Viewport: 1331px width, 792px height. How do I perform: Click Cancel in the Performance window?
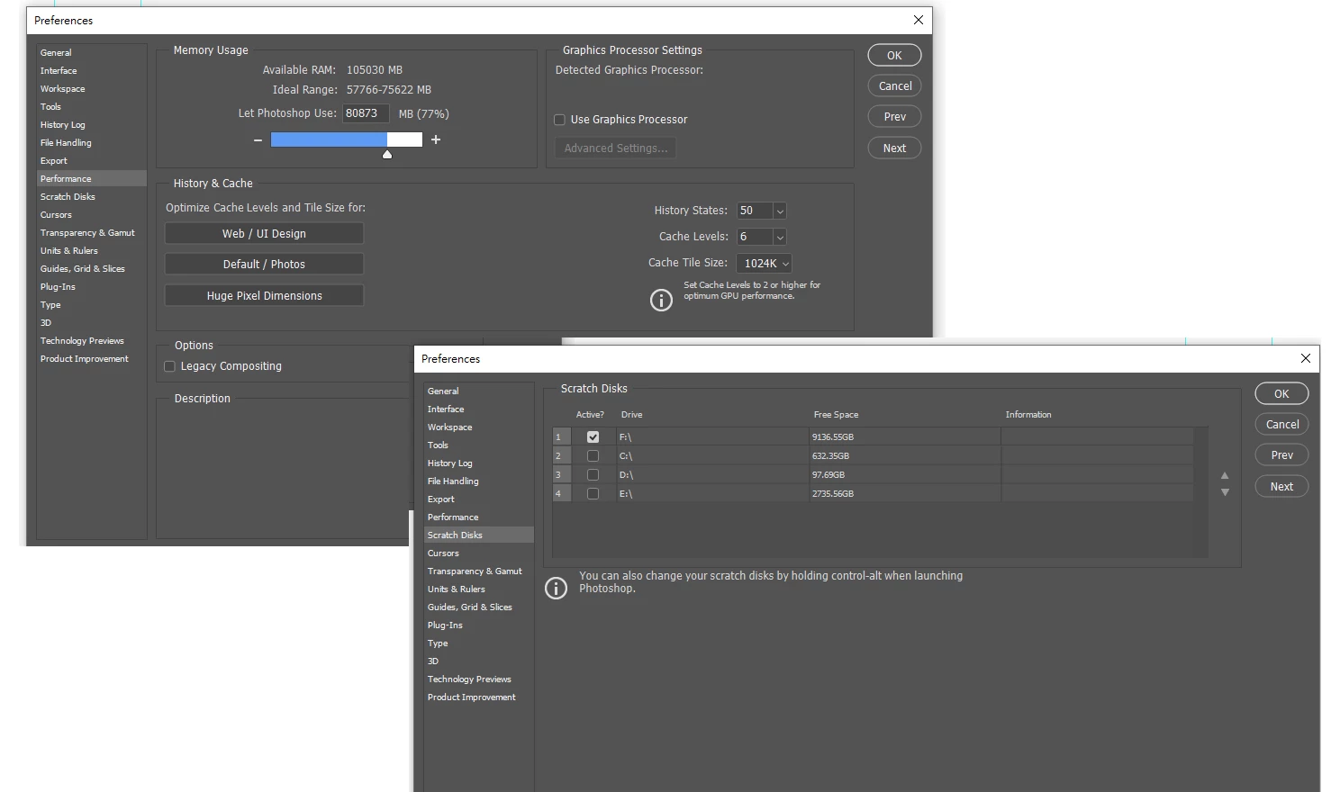tap(894, 86)
